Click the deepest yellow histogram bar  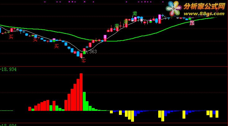click(132, 116)
